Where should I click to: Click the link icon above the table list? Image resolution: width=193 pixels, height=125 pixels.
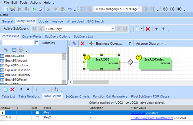6,50
